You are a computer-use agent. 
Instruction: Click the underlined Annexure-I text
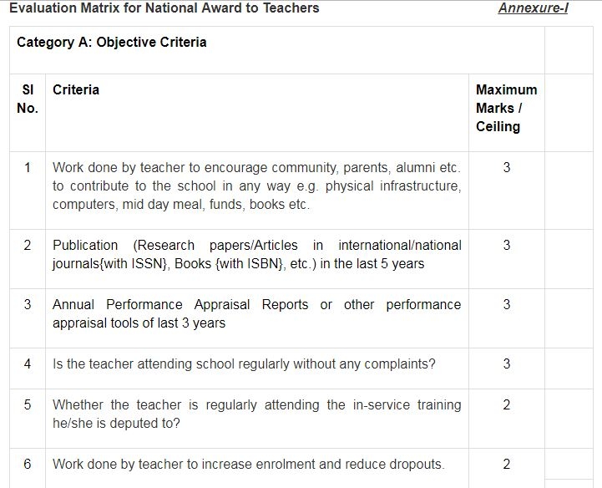(x=533, y=8)
